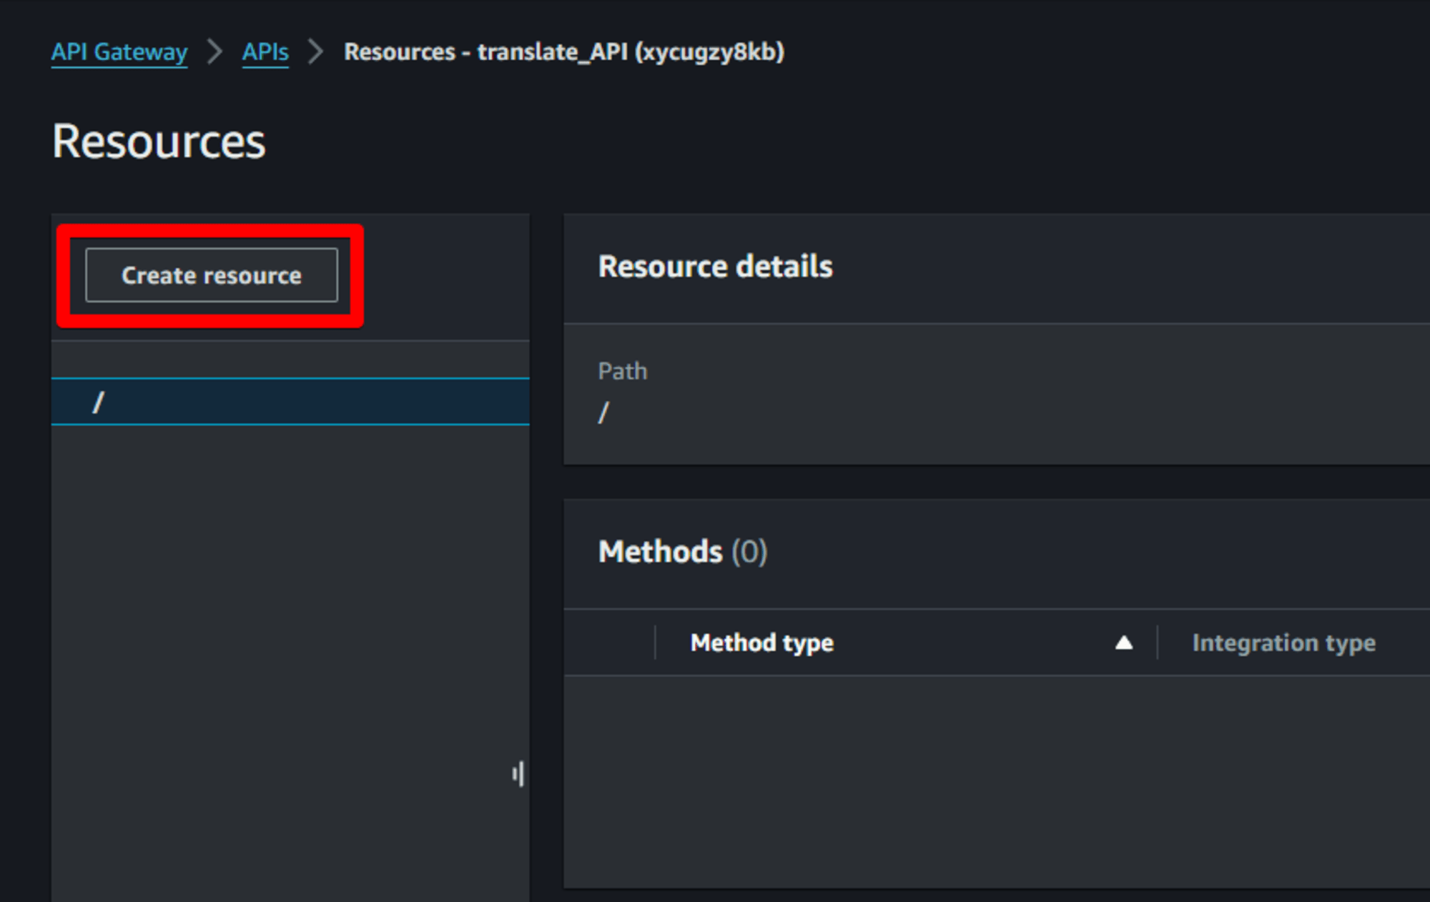Click the Methods (0) heading
Screen dimensions: 1430x902
tap(683, 552)
